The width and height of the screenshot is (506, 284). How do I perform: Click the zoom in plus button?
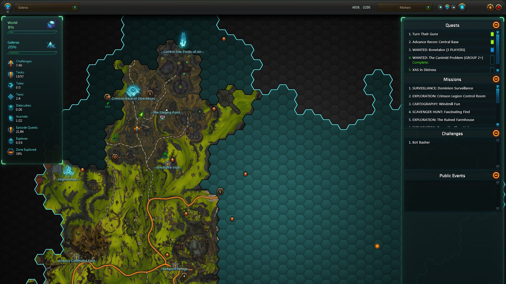(440, 7)
